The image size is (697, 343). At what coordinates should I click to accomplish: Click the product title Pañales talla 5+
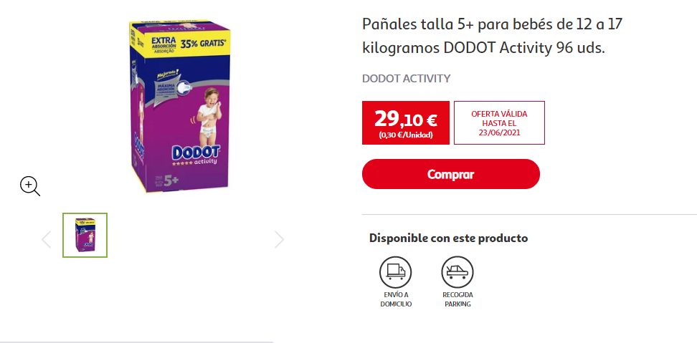pos(492,36)
